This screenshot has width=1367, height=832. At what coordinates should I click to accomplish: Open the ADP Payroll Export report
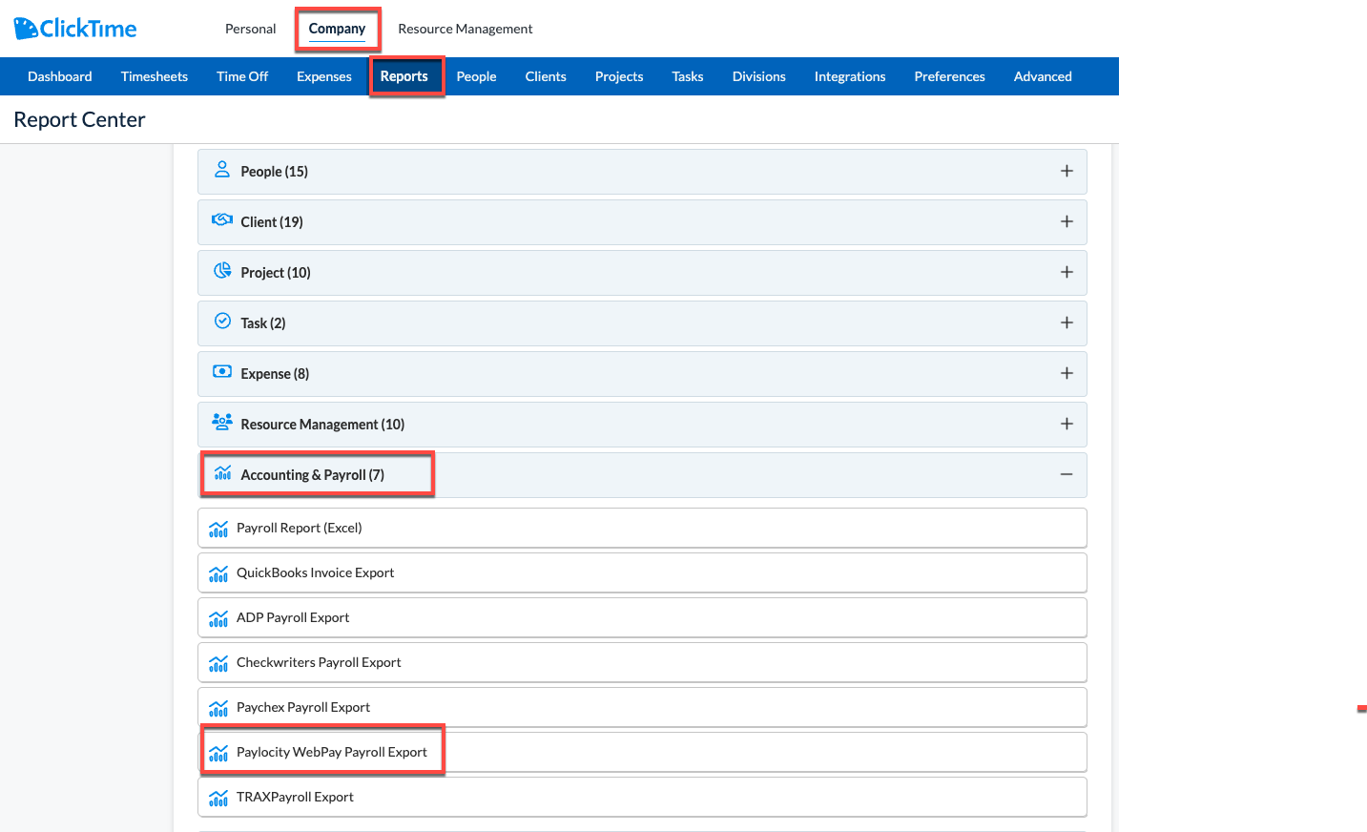(x=642, y=617)
